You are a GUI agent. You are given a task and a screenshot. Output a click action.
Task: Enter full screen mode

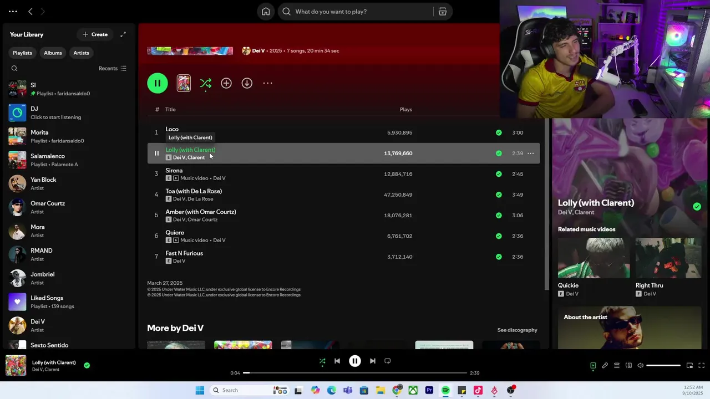[x=701, y=365]
